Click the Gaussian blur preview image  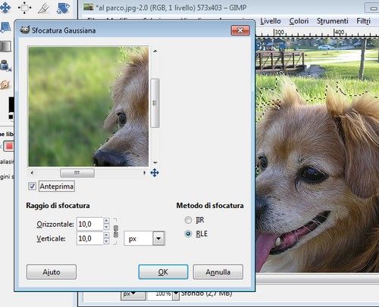point(89,107)
